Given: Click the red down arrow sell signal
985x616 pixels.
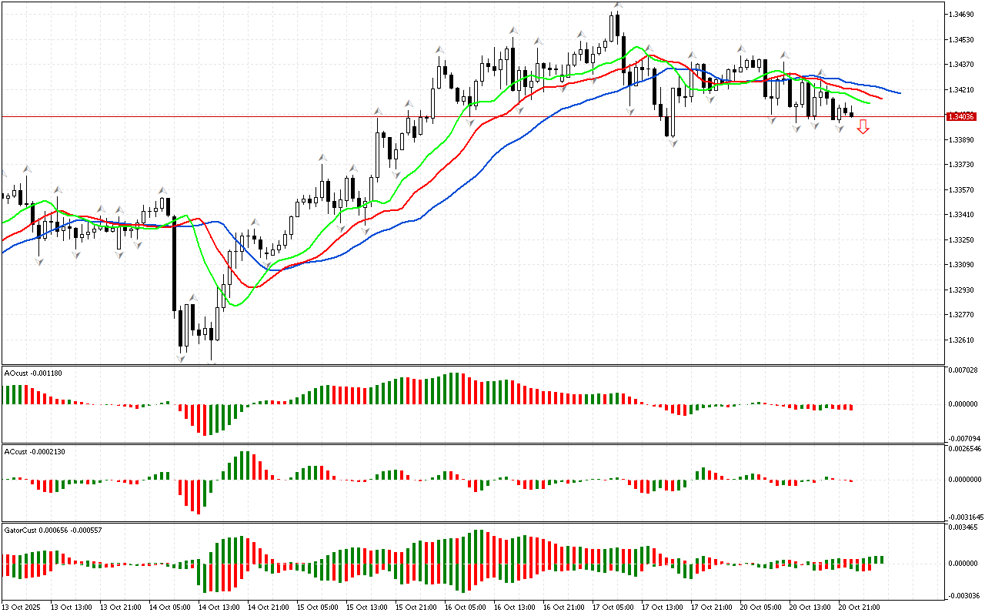Looking at the screenshot, I should pos(863,126).
